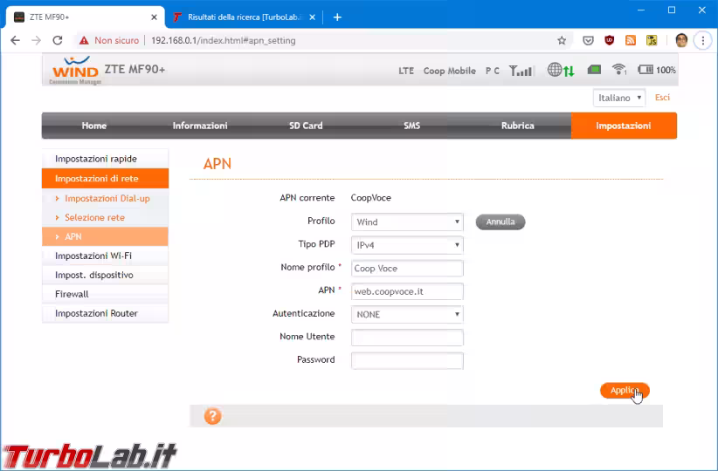Click the WIND logo
The image size is (718, 471).
pos(75,70)
